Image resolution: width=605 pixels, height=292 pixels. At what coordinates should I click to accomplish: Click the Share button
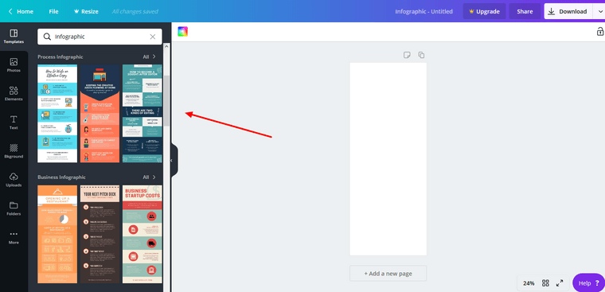(525, 12)
